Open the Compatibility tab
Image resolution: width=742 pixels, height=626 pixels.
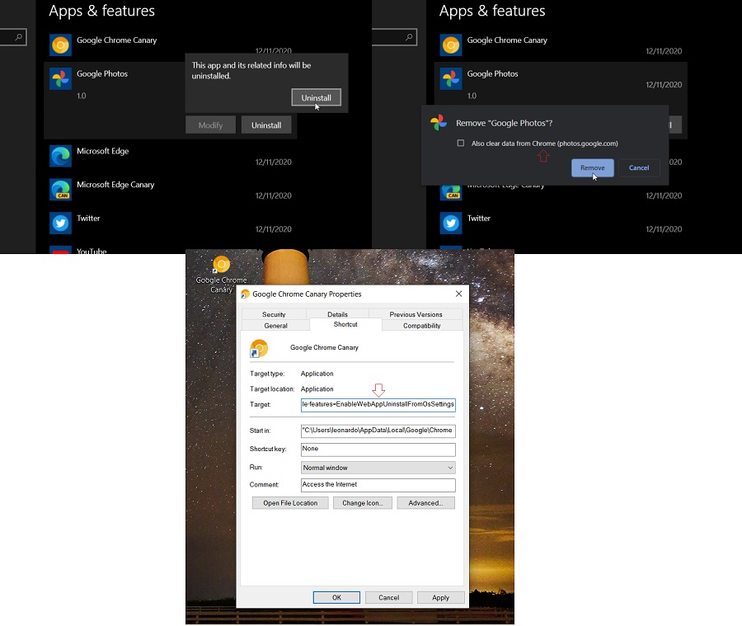click(x=422, y=326)
